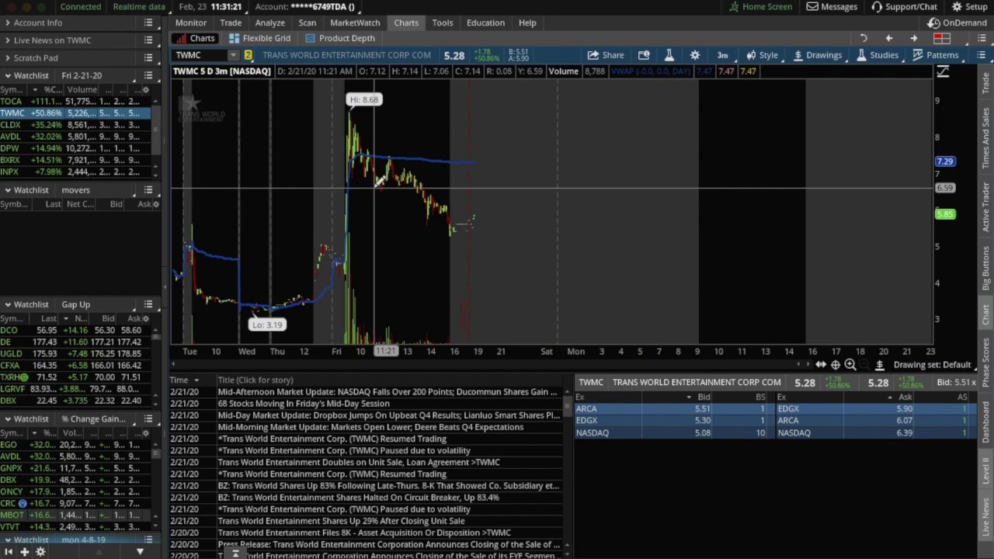Launch OnDemand mode
Viewport: 994px width, 559px height.
coord(957,23)
